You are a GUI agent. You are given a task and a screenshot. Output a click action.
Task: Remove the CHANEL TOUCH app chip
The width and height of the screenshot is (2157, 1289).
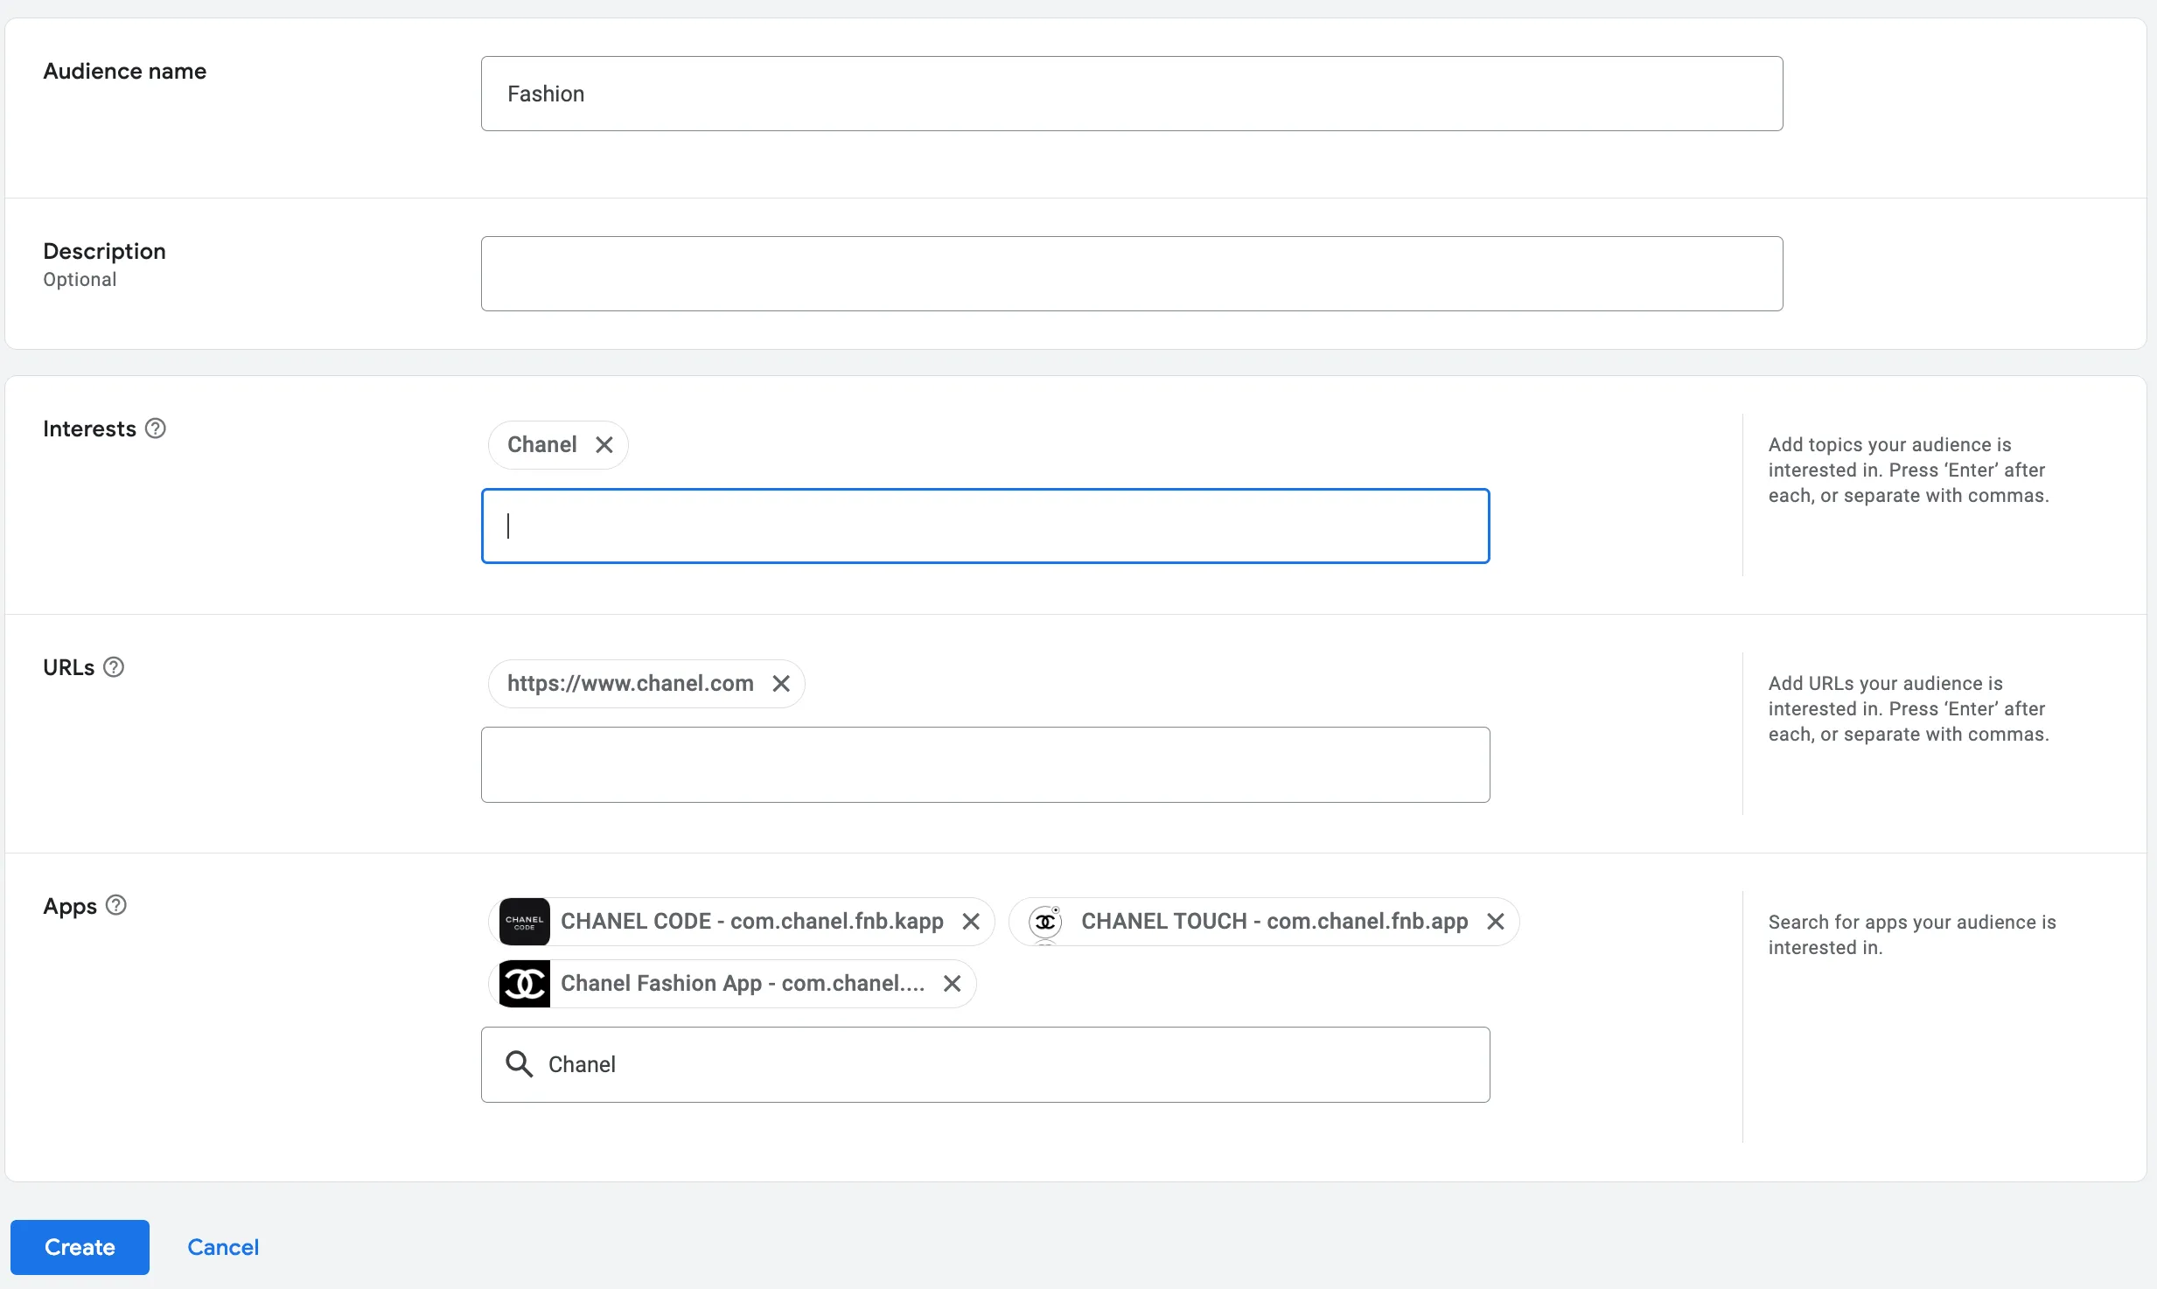tap(1496, 922)
